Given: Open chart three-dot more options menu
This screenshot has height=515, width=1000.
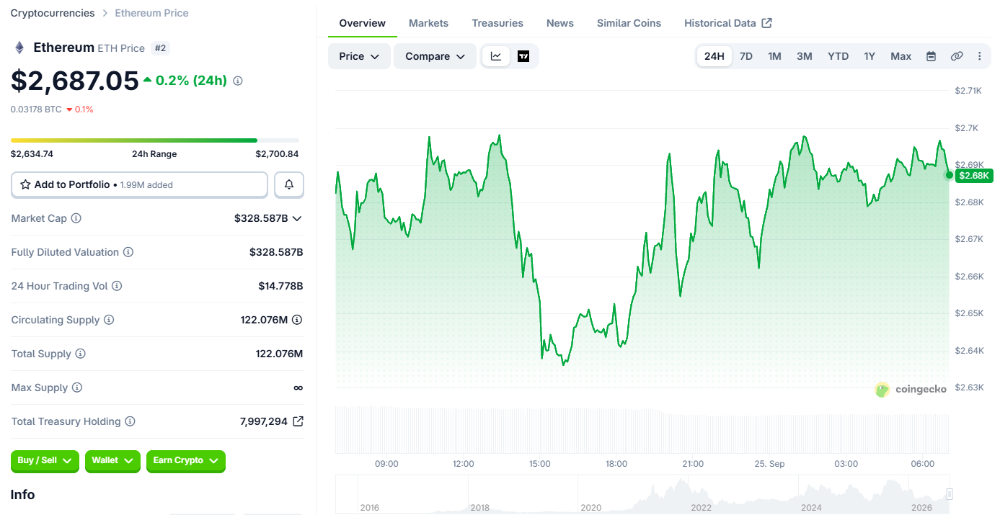Looking at the screenshot, I should coord(979,56).
